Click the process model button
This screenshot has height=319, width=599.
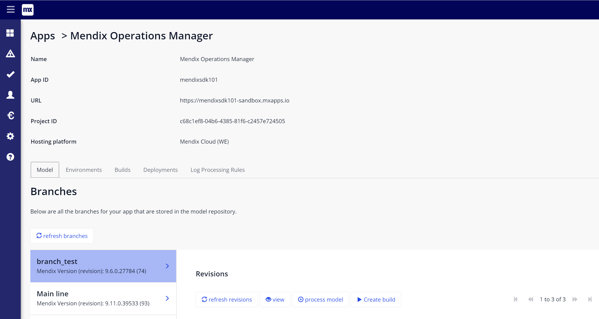click(320, 299)
